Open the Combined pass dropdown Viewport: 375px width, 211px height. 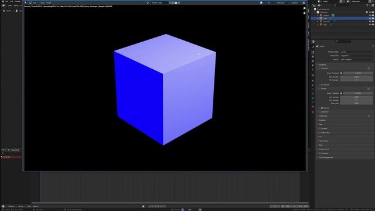click(294, 3)
